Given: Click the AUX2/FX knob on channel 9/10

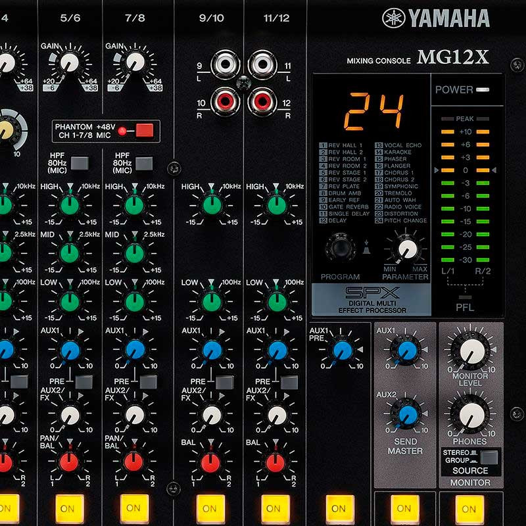Looking at the screenshot, I should [x=212, y=415].
